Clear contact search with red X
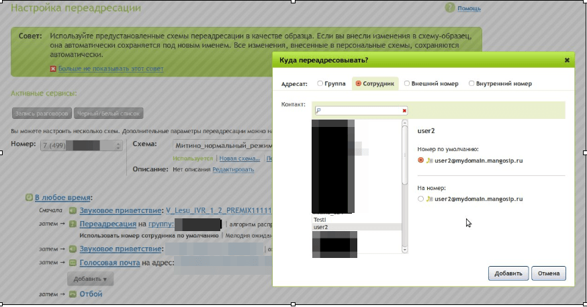This screenshot has height=307, width=587. 404,111
